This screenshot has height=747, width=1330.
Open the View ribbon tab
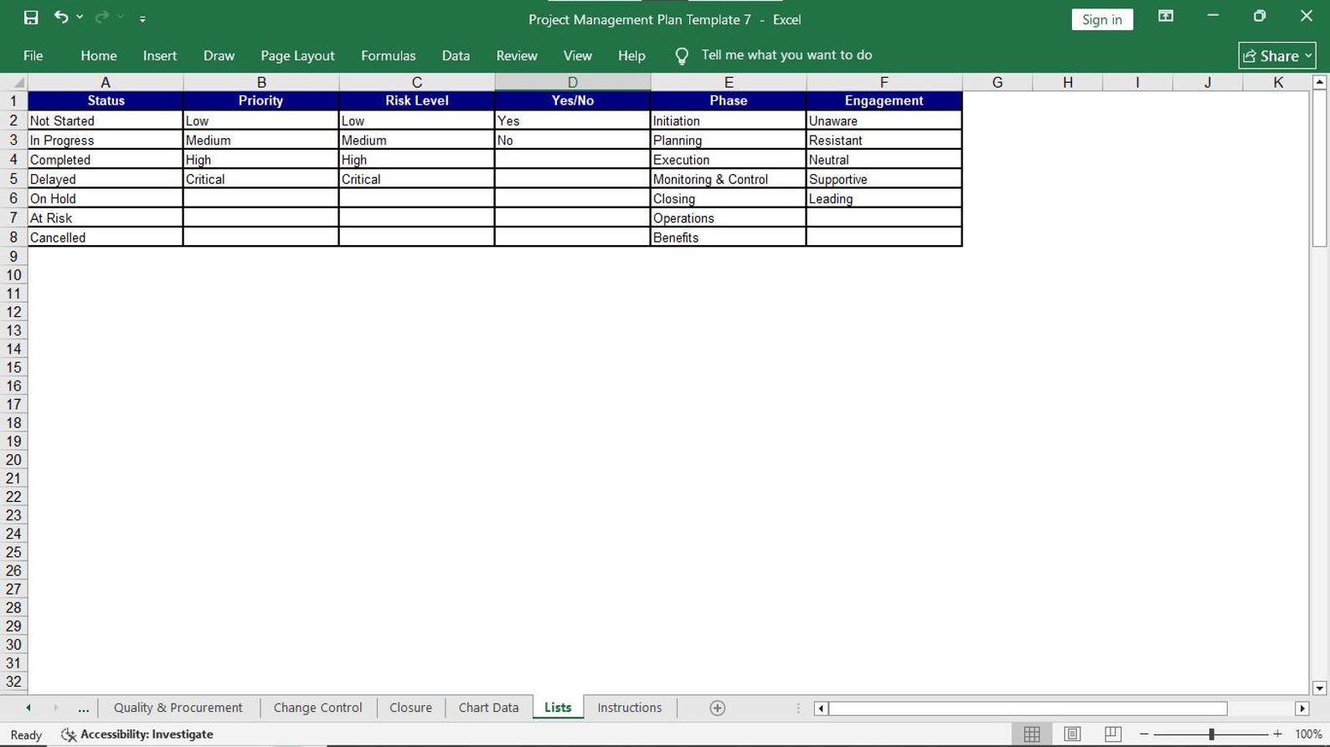(x=577, y=55)
